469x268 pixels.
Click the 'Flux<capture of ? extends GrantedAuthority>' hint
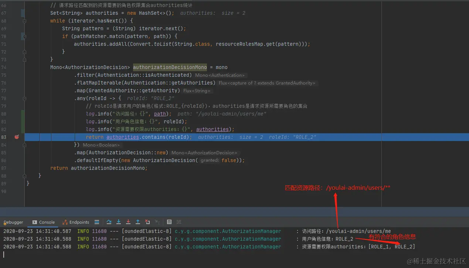click(268, 83)
